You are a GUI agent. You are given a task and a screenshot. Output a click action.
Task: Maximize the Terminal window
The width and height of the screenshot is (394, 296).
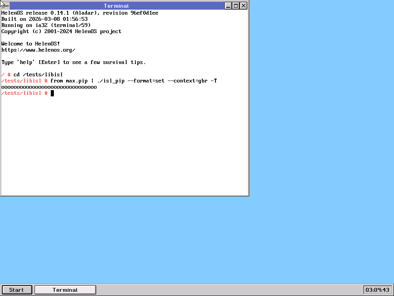tap(236, 6)
